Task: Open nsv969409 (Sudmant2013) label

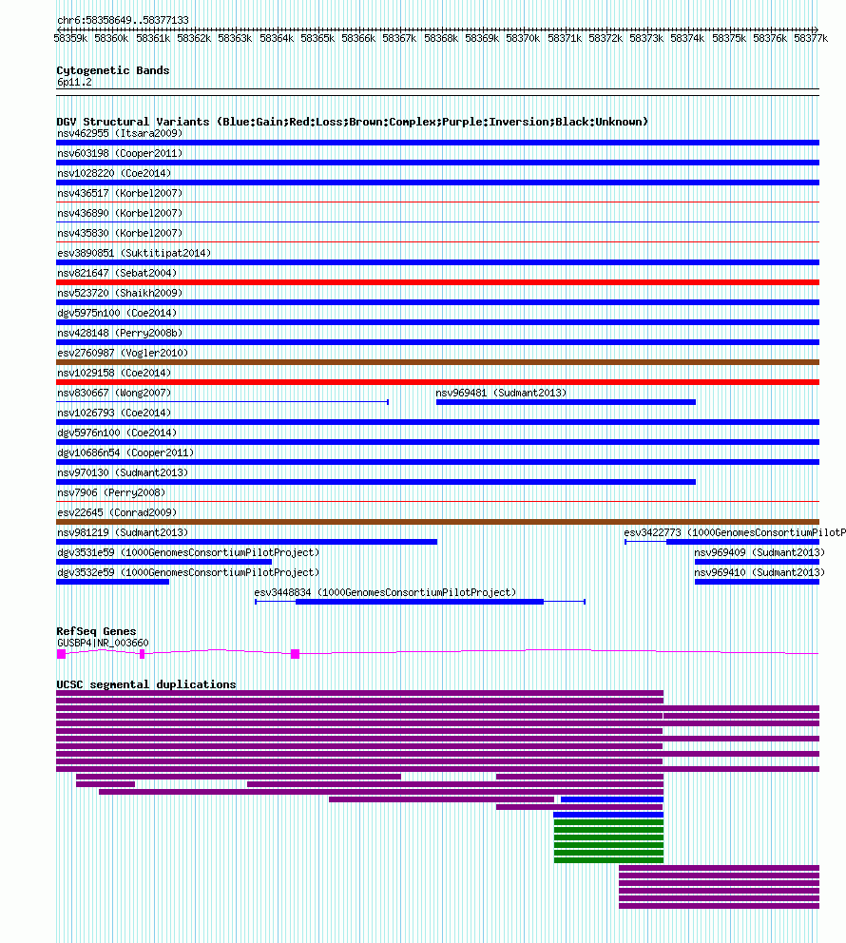Action: tap(759, 552)
